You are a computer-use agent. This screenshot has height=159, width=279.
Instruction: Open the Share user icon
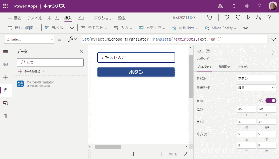pyautogui.click(x=258, y=17)
